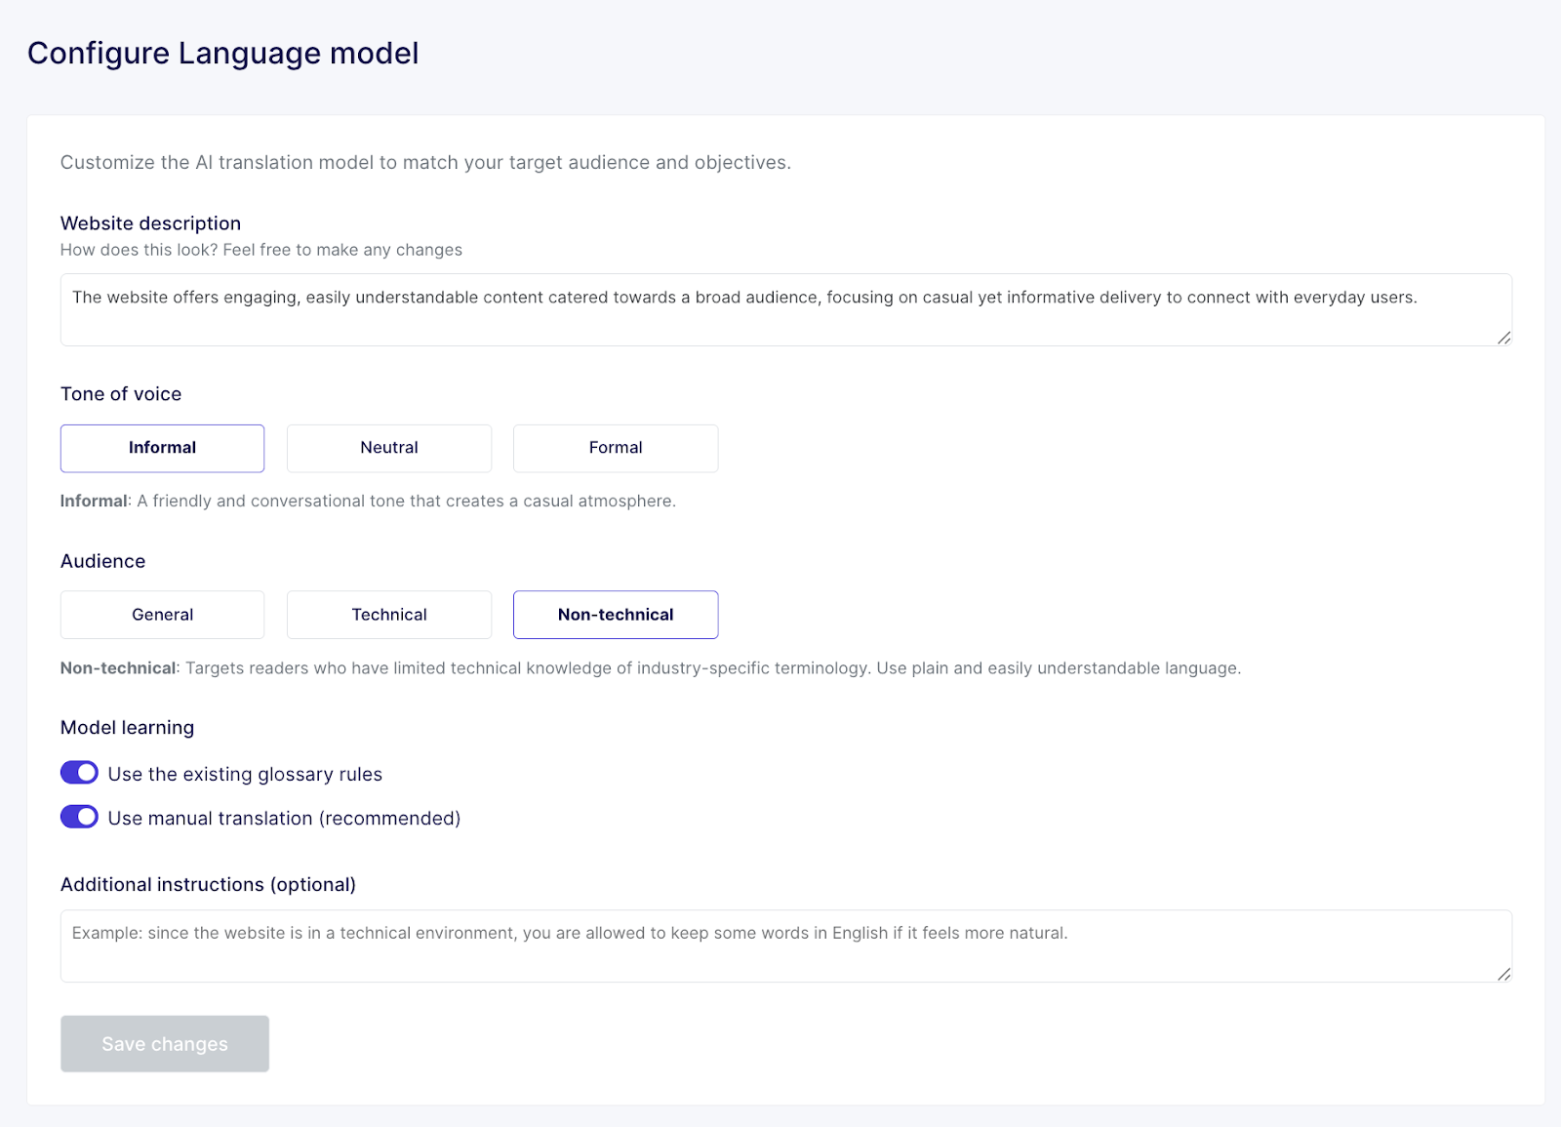Disable the existing glossary rules toggle
This screenshot has height=1127, width=1561.
79,772
